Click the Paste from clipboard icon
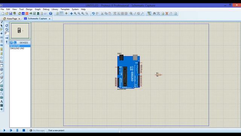This screenshot has width=241, height=136. pyautogui.click(x=110, y=14)
